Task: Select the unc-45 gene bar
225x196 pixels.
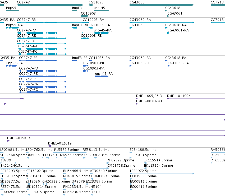Action: [101, 11]
